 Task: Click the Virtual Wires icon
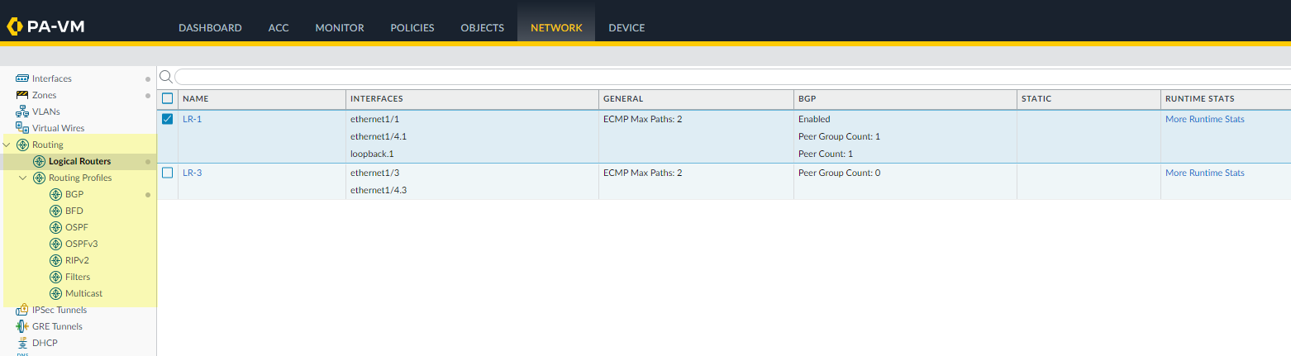pos(22,128)
